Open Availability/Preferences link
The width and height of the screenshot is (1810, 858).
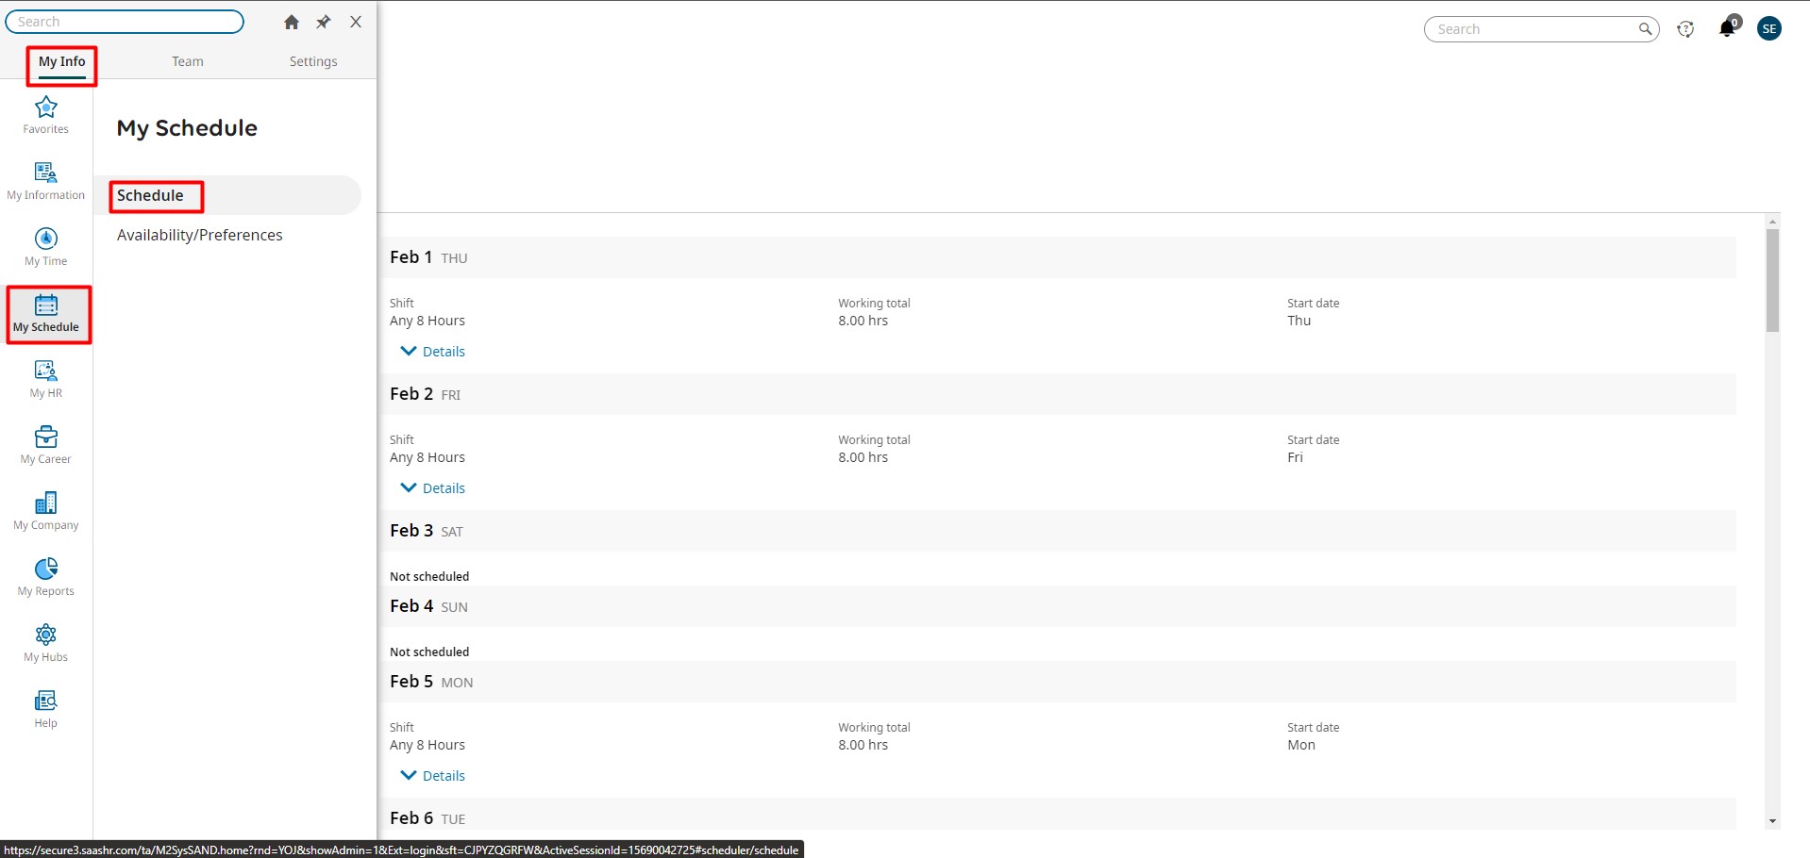click(200, 235)
